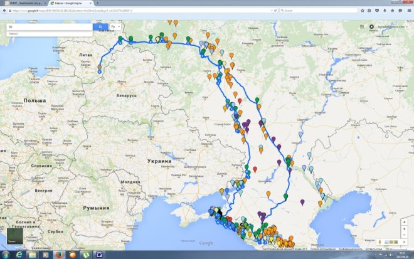Click the Pocket icon in toolbar

click(x=377, y=11)
